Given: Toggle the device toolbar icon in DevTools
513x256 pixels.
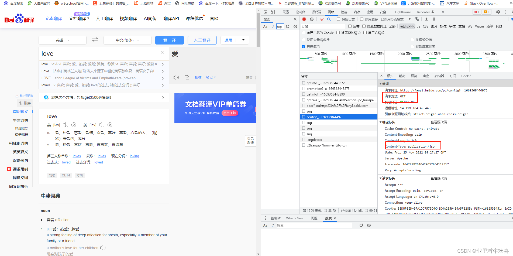Looking at the screenshot, I should click(x=273, y=12).
